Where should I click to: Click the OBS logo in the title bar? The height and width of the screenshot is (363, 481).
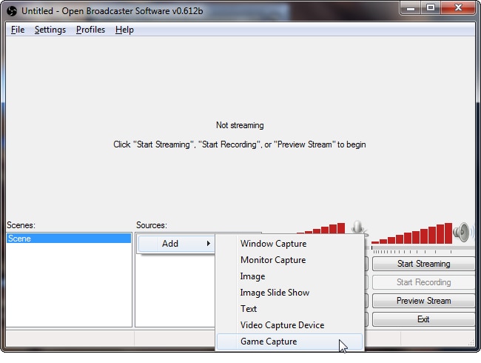[12, 11]
